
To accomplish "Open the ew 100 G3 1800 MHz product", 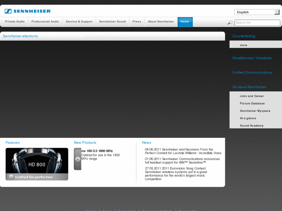I will tap(97, 151).
